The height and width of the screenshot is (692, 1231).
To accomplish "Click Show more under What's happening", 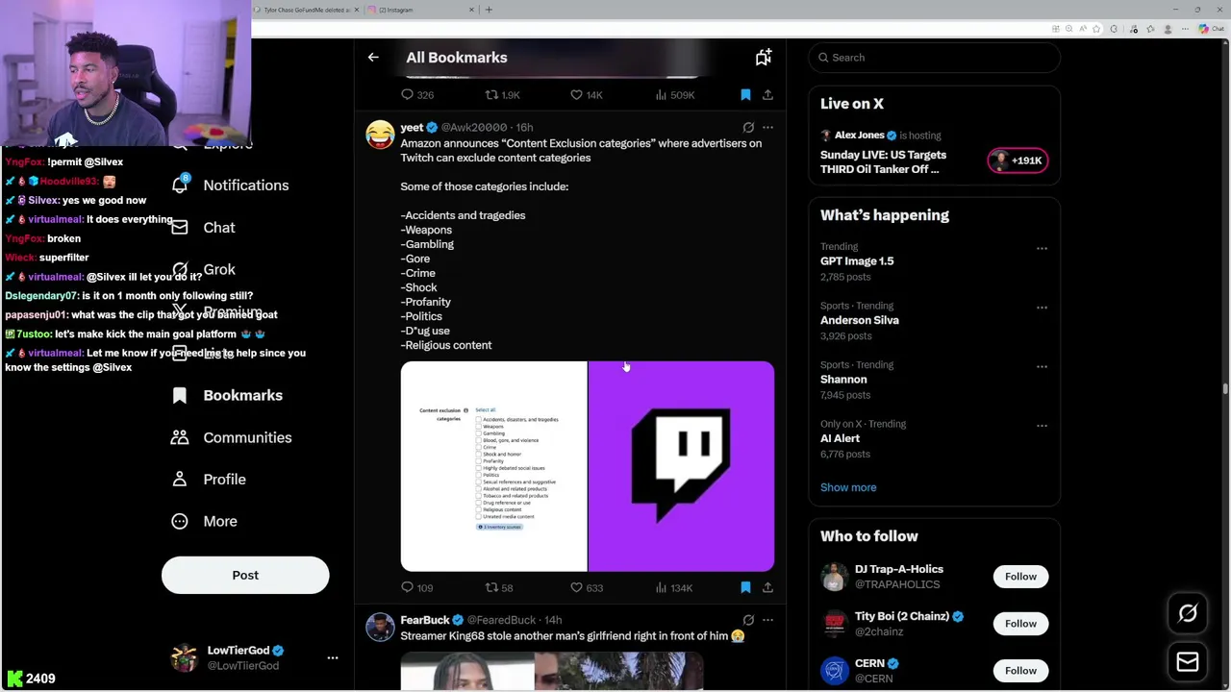I will click(848, 487).
